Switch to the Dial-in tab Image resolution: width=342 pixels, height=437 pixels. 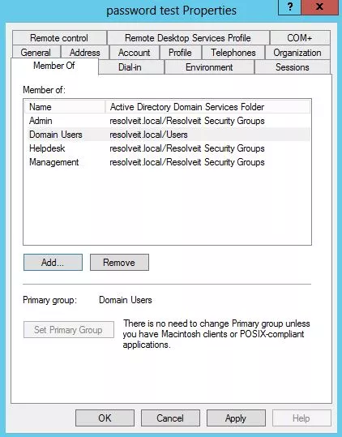130,67
